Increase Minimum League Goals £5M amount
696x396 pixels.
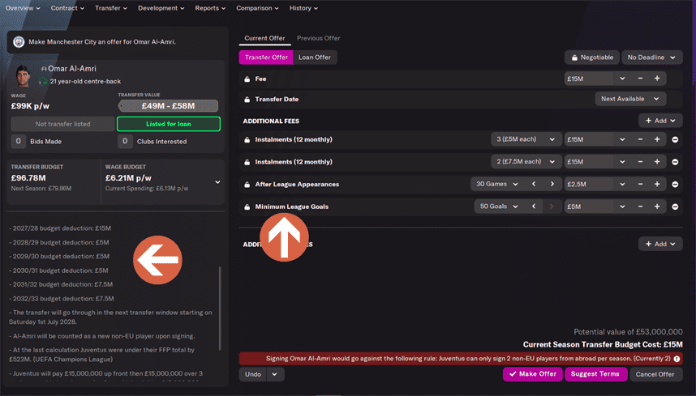657,207
